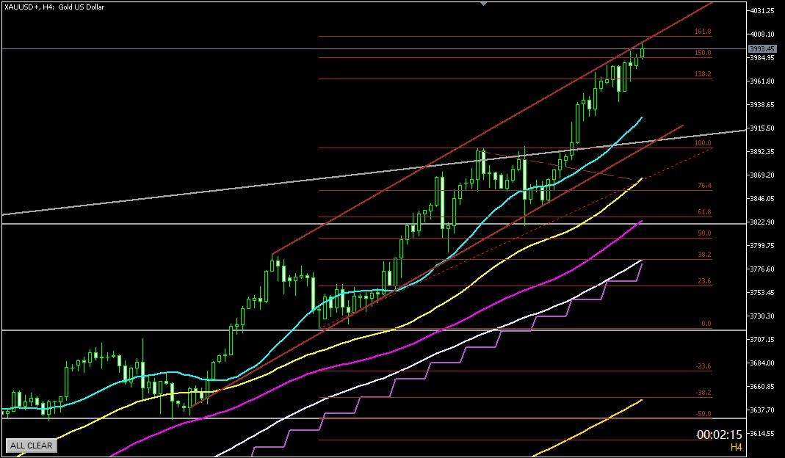The image size is (785, 458).
Task: Click the 76.4 Fibonacci level label
Action: [x=704, y=186]
